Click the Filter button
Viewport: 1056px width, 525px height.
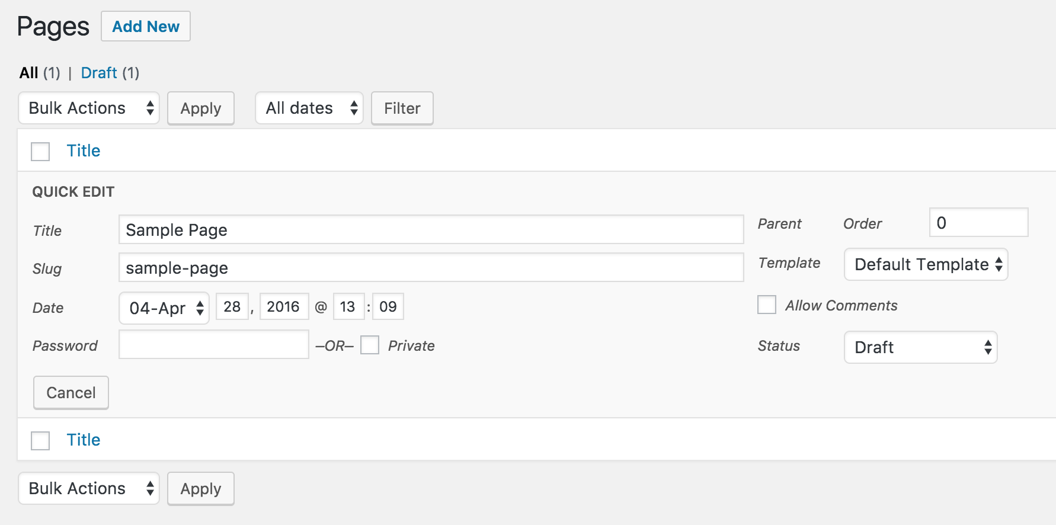click(x=402, y=108)
